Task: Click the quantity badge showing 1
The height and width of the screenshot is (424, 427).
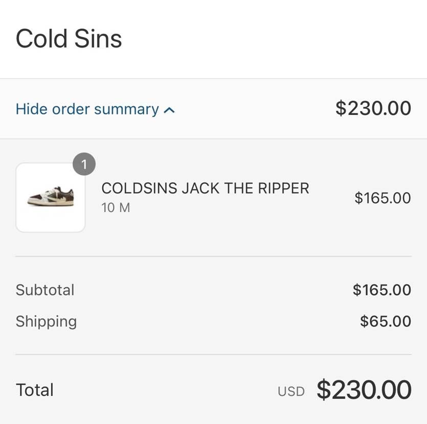Action: [x=84, y=164]
